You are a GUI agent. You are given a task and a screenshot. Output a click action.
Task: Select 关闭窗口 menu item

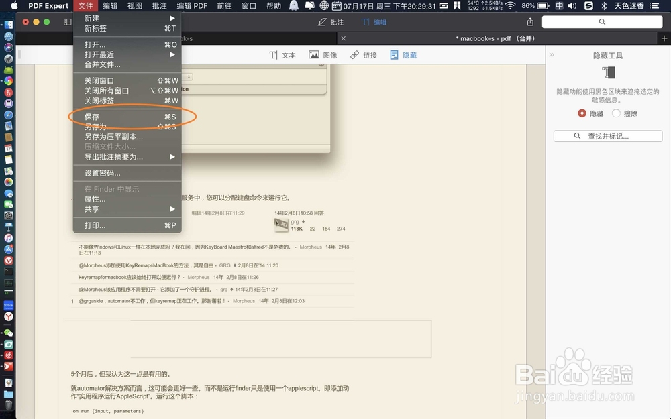click(127, 81)
